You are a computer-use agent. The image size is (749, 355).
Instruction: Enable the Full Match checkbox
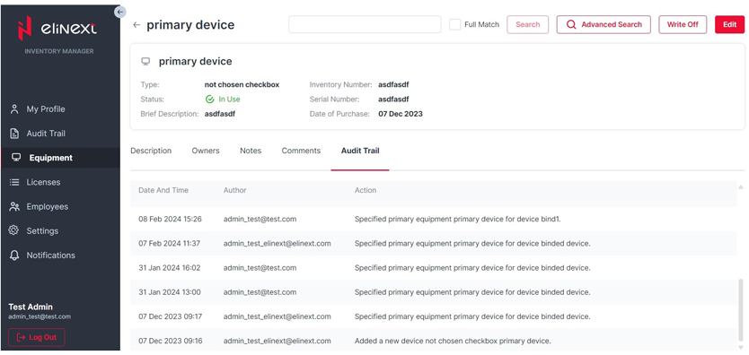(x=454, y=24)
